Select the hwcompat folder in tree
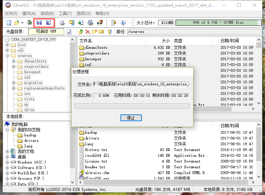265x195 pixels. tap(32, 72)
